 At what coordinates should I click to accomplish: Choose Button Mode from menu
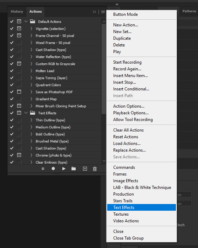125,14
